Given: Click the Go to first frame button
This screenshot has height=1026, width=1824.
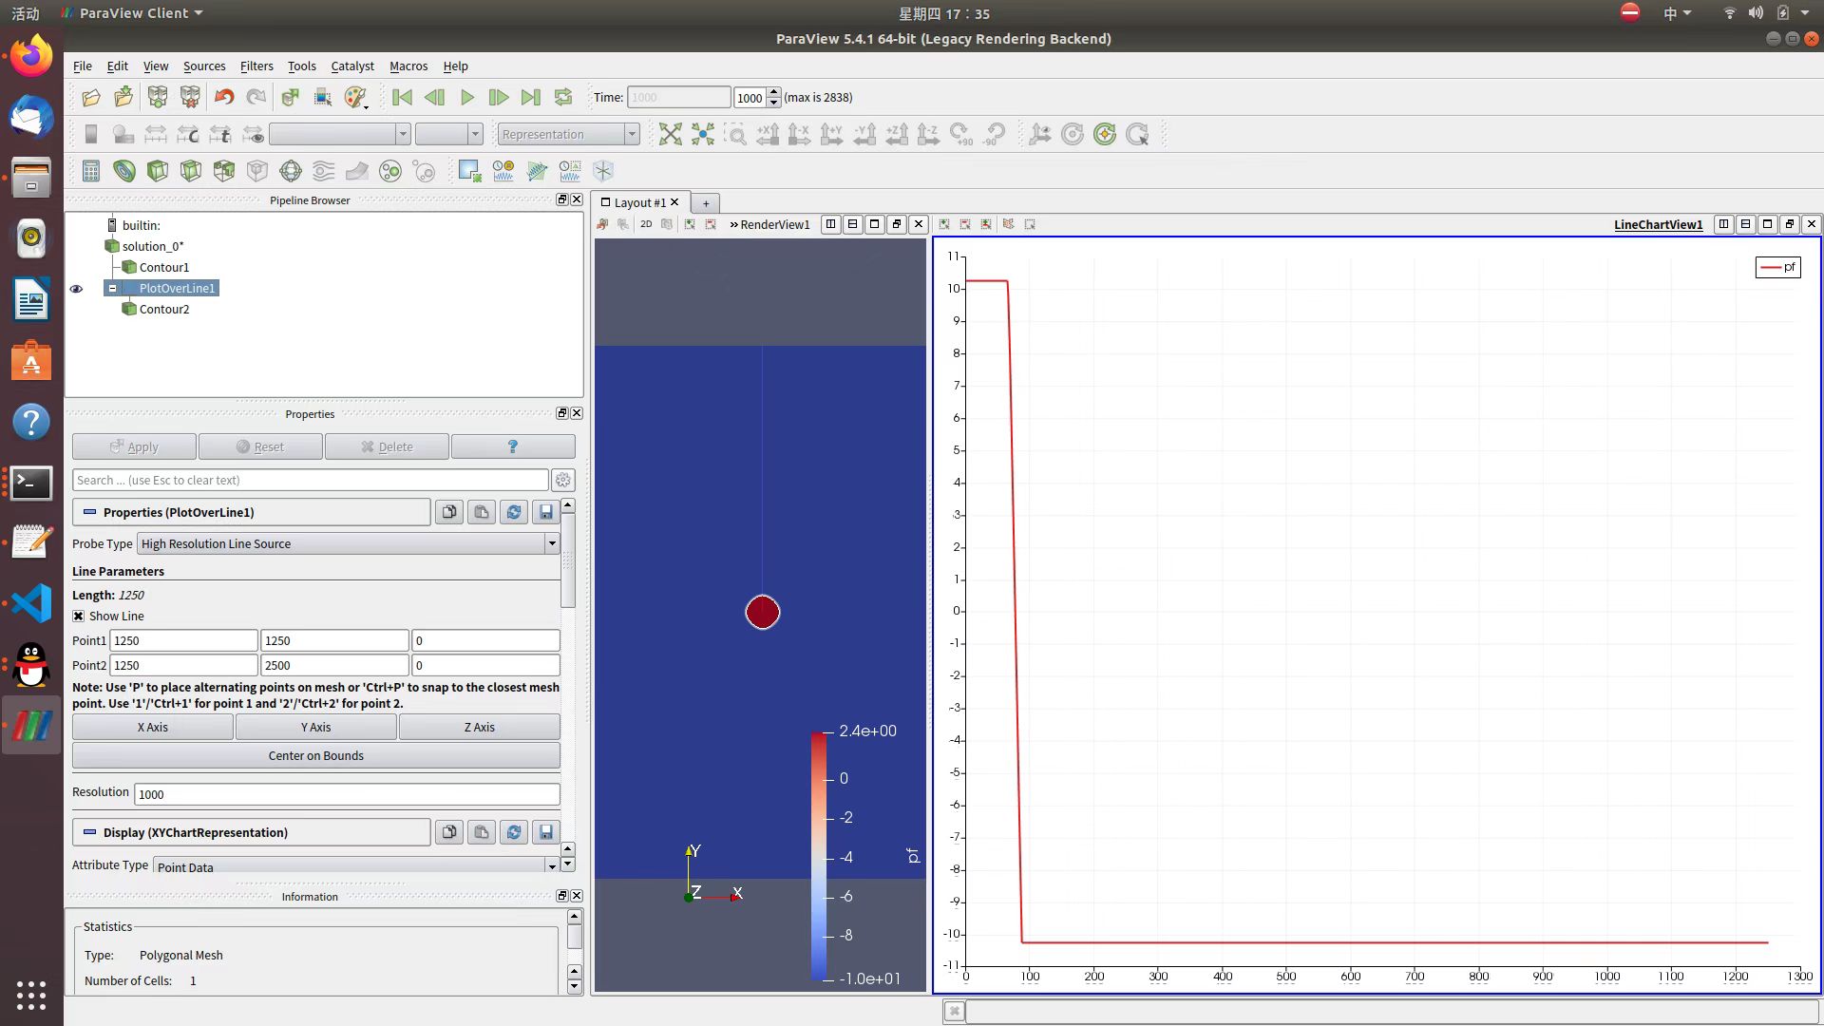Looking at the screenshot, I should pyautogui.click(x=402, y=97).
